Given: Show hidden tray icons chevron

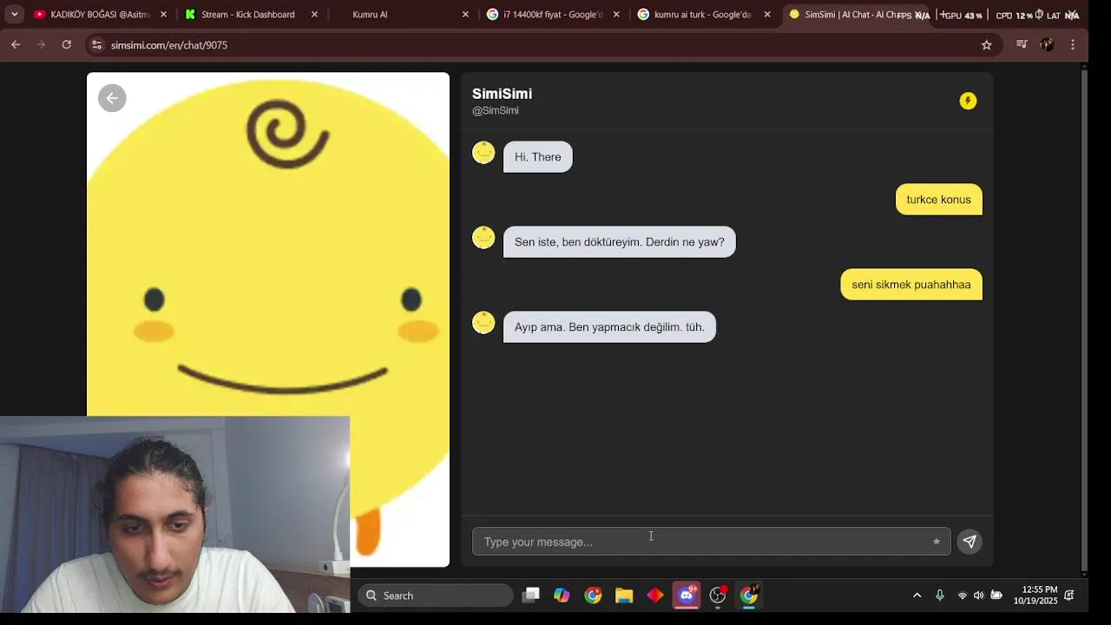Looking at the screenshot, I should (x=917, y=595).
